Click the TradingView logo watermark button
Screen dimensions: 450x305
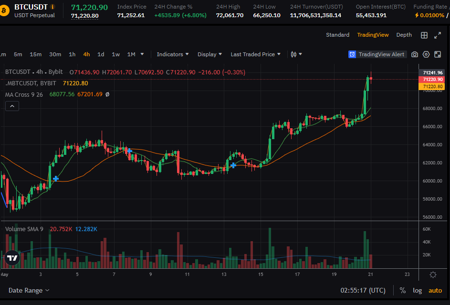(x=12, y=258)
